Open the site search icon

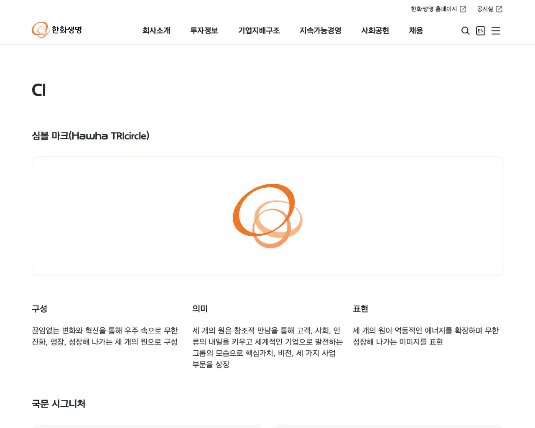[x=465, y=31]
